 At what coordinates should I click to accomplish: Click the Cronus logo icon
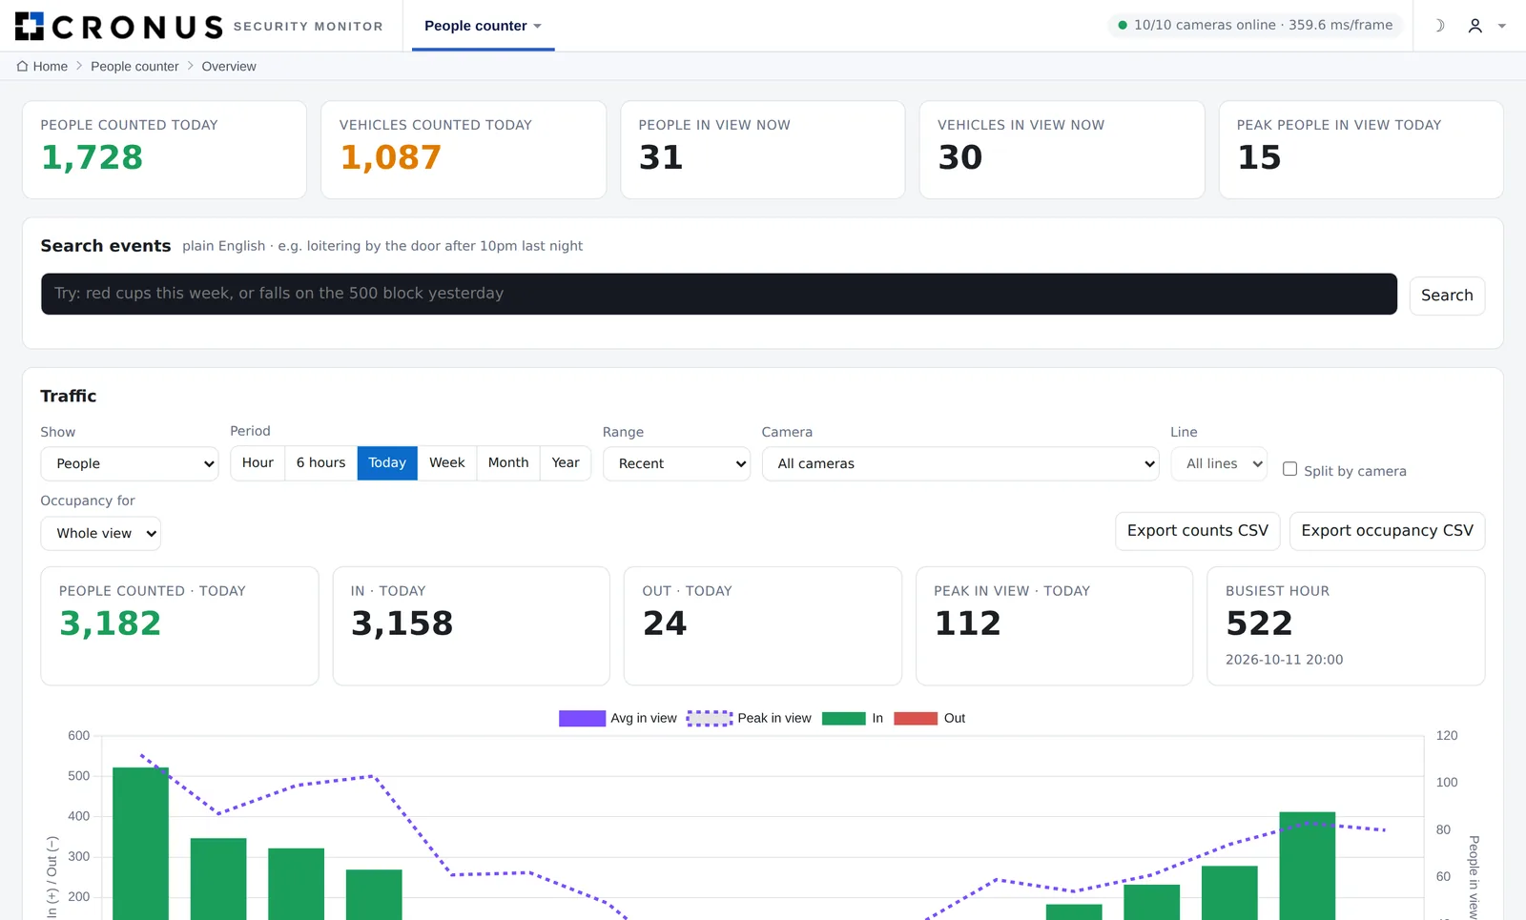(x=30, y=26)
